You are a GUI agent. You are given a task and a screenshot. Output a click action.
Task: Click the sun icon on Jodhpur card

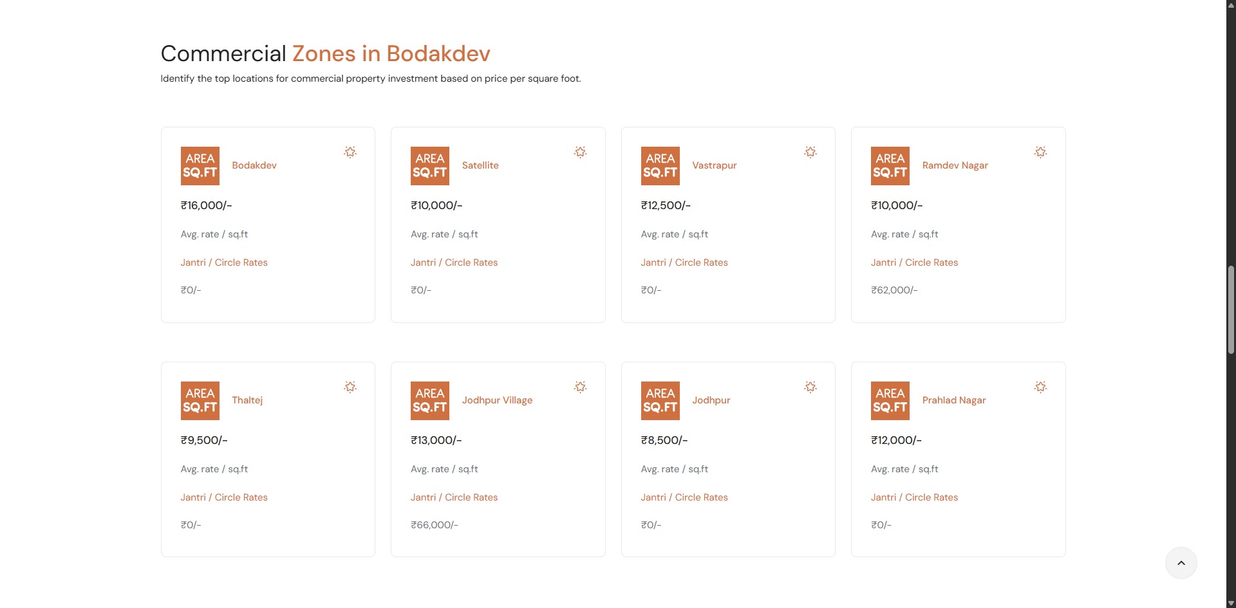tap(810, 387)
